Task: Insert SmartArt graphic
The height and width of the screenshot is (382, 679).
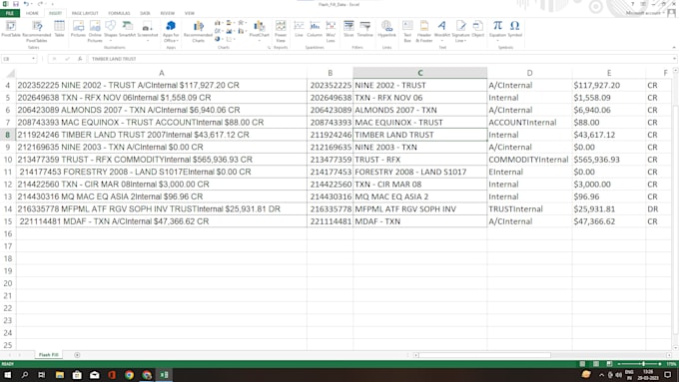Action: click(128, 29)
